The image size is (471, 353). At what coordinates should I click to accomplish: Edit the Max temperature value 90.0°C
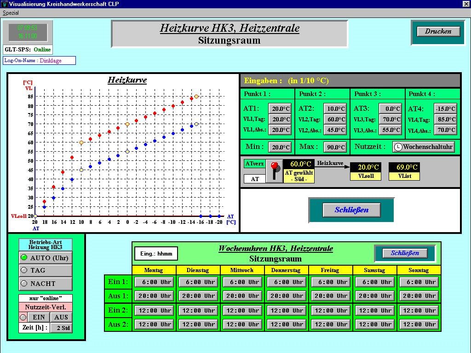(x=336, y=147)
